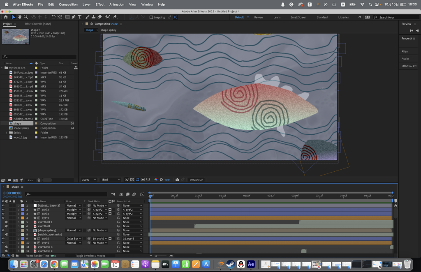The image size is (421, 272).
Task: Delete selected project item with trash icon
Action: click(39, 180)
